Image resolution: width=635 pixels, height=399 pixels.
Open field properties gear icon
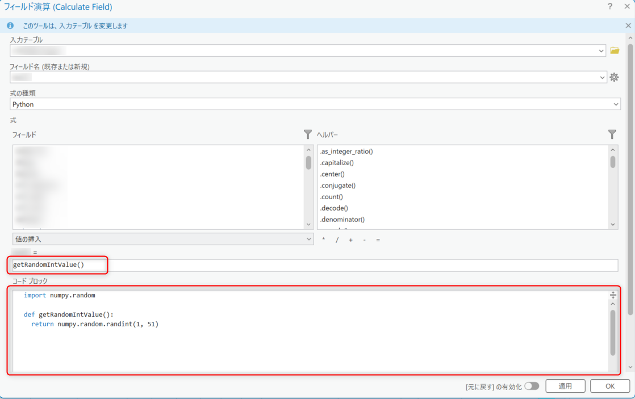click(614, 77)
